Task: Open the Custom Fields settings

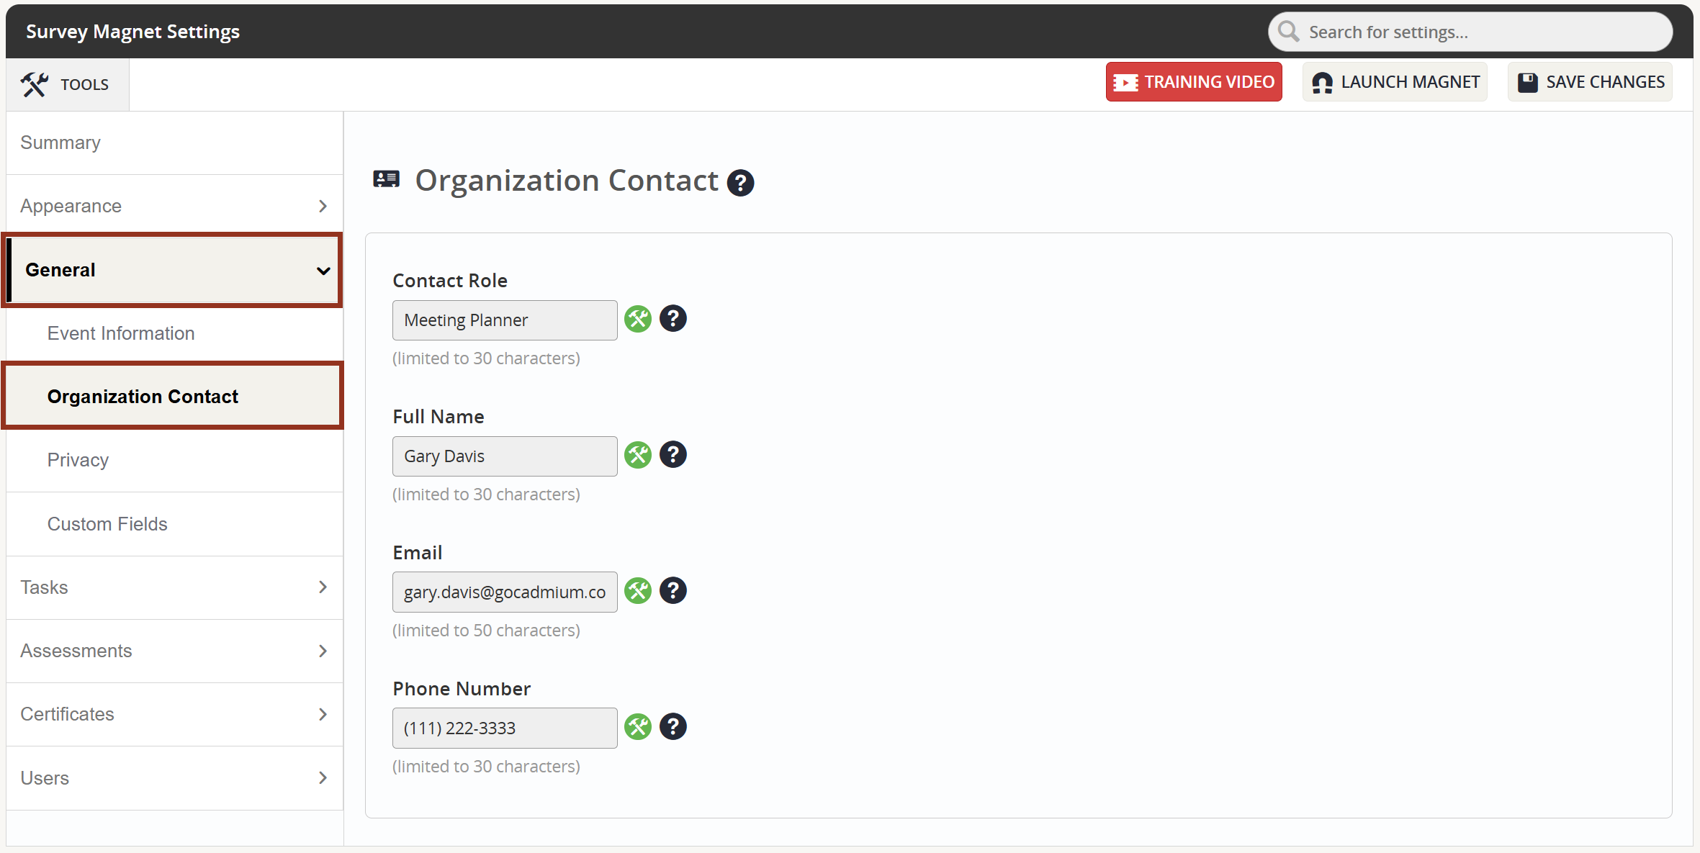Action: click(174, 524)
